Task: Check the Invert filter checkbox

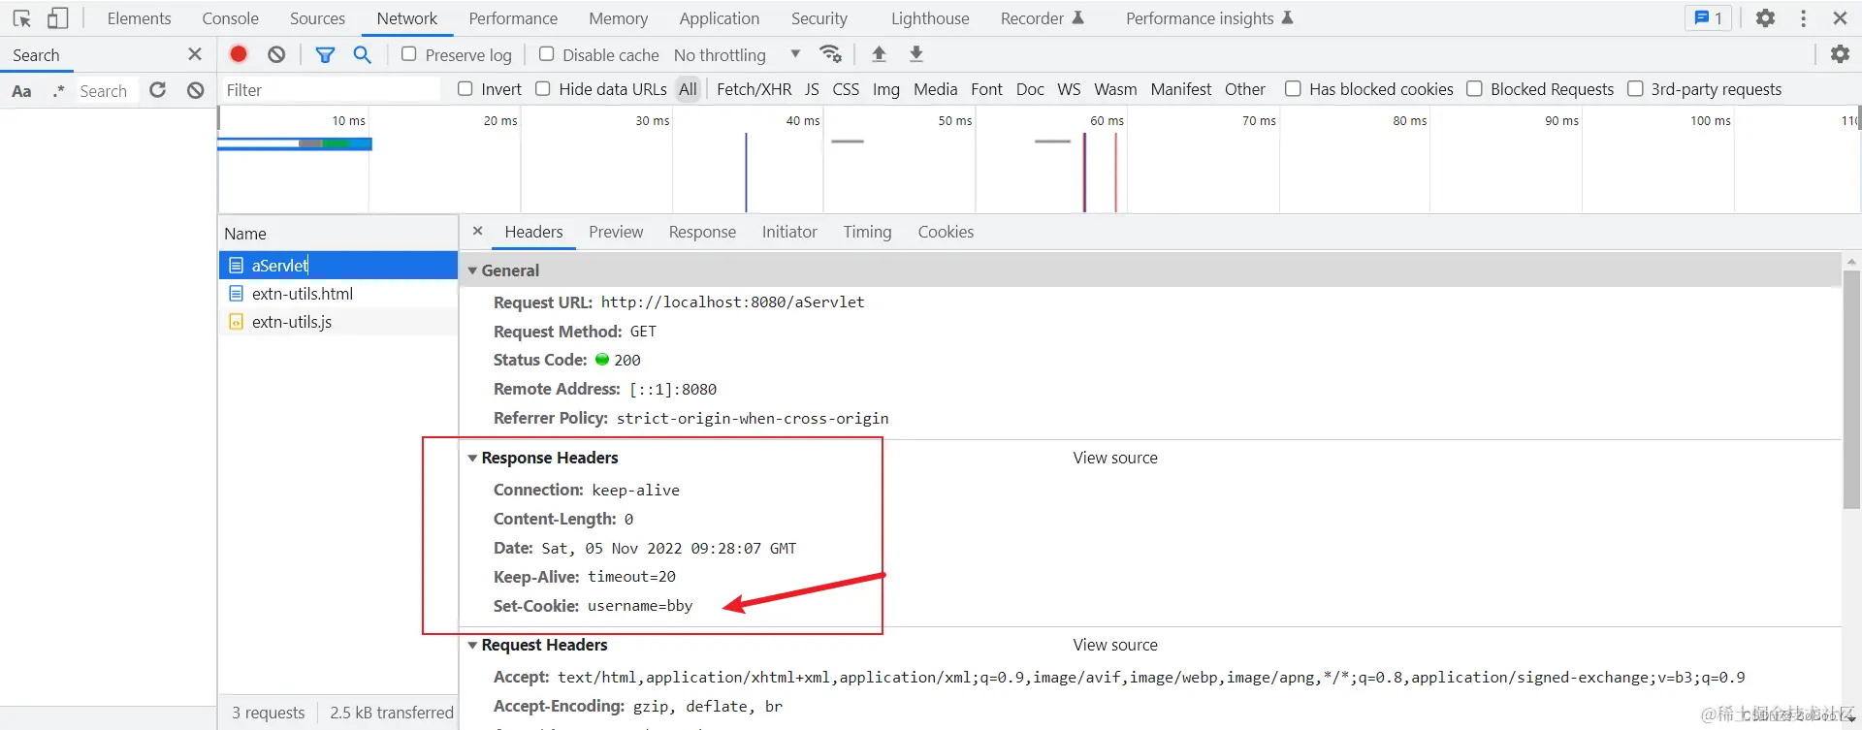Action: coord(465,89)
